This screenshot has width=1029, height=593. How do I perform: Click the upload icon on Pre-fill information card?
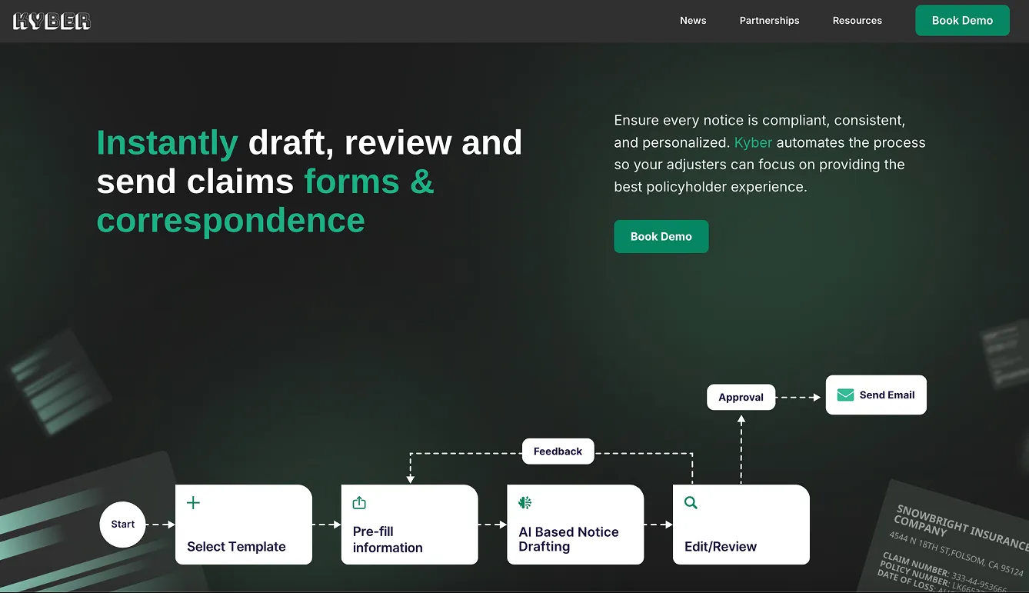(359, 503)
